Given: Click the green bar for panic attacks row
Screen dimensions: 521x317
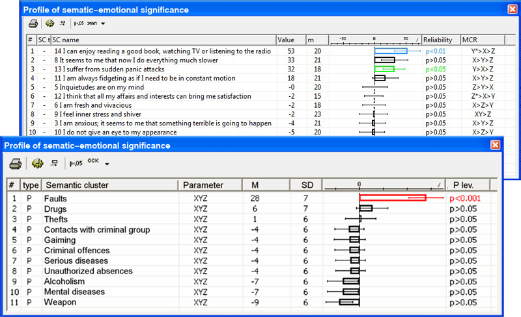Looking at the screenshot, I should (384, 69).
